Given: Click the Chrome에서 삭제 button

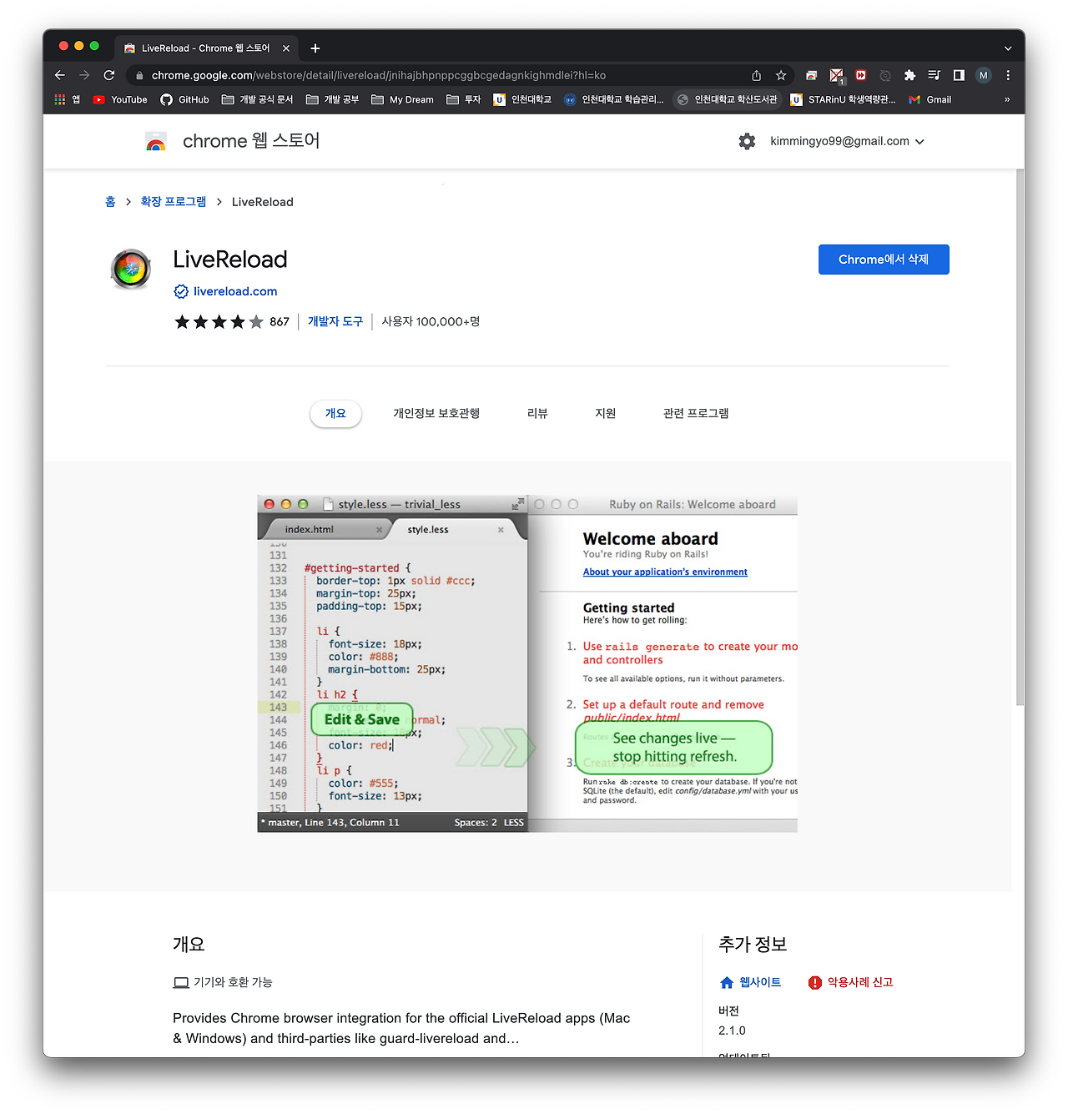Looking at the screenshot, I should (883, 260).
